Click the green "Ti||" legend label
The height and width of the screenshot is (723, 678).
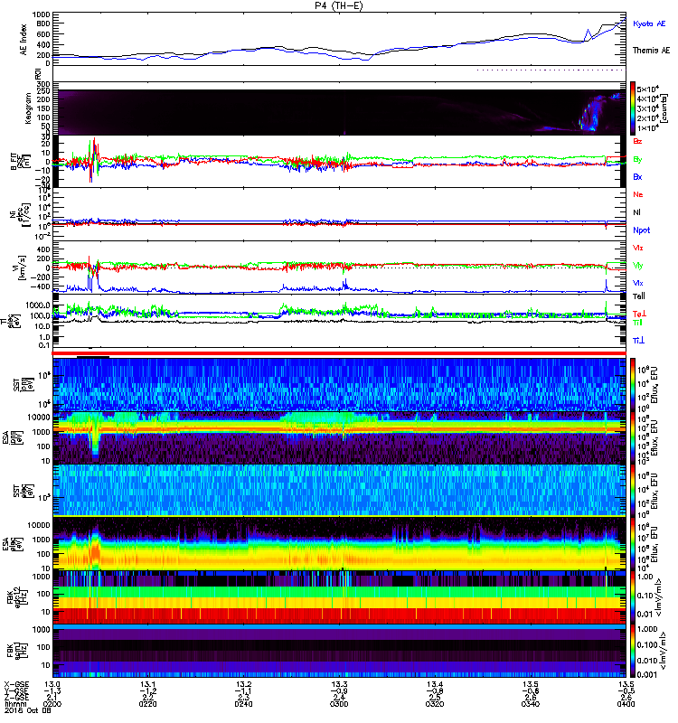(x=637, y=323)
